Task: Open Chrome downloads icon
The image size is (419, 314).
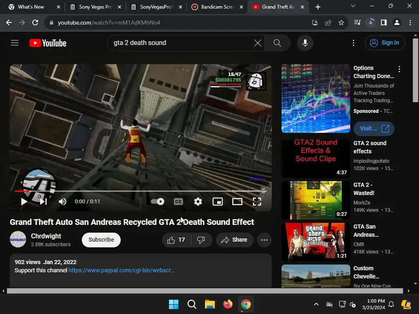Action: pyautogui.click(x=371, y=22)
